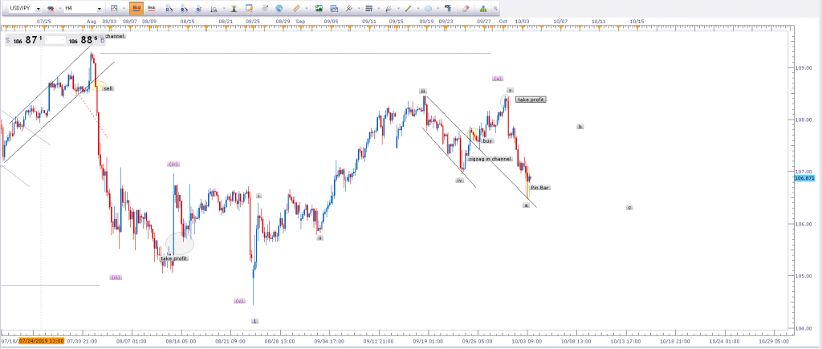822x349 pixels.
Task: Click the globe icon in toolbar
Action: tap(279, 8)
